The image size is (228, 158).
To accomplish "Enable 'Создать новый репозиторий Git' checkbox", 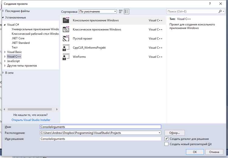I will (x=166, y=144).
